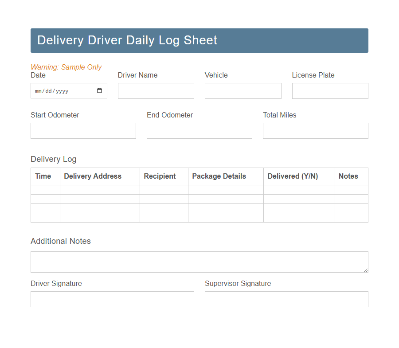Click the Warning: Sample Only text

66,67
